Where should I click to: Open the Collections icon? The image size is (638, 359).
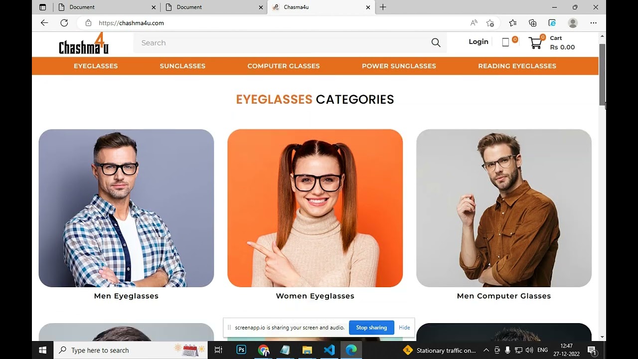tap(533, 23)
